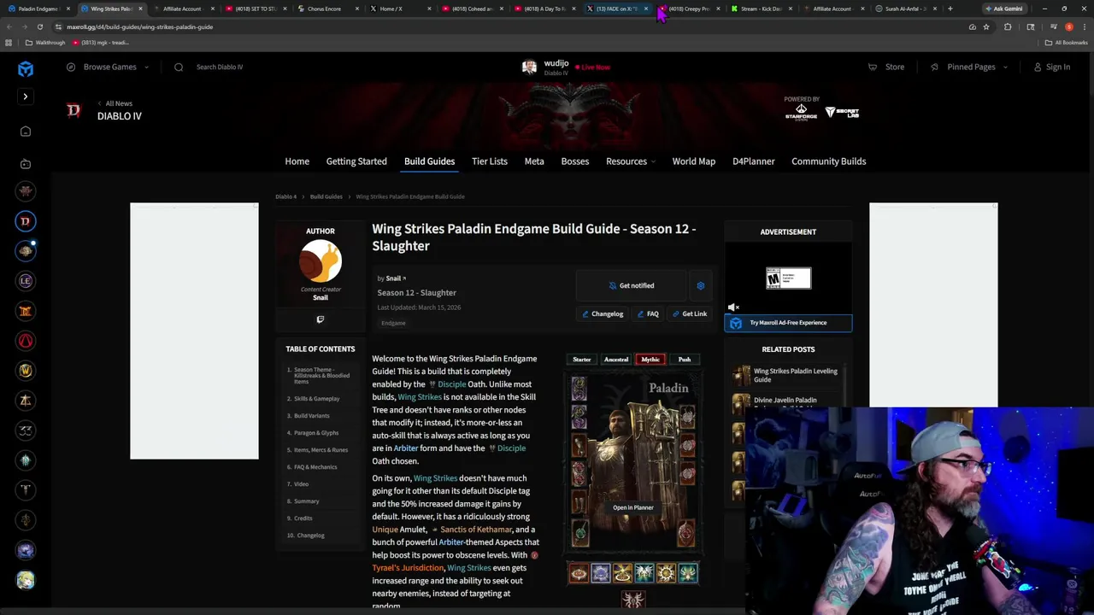
Task: Open the home icon in left sidebar
Action: click(x=26, y=132)
